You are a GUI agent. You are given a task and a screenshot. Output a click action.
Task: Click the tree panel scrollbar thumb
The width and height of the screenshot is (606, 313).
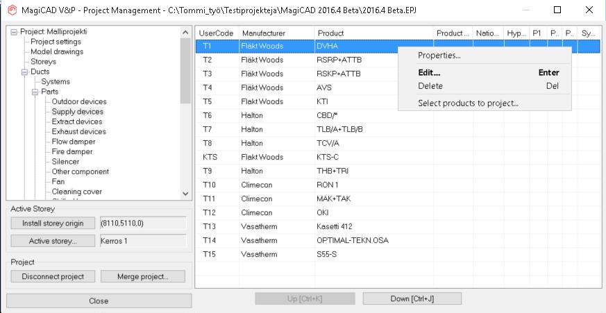185,70
